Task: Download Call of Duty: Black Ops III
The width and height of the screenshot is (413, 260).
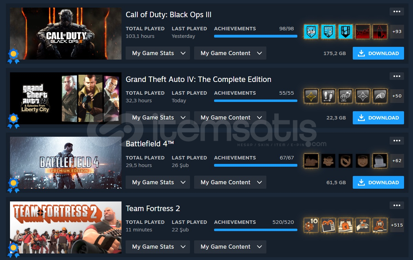Action: [378, 53]
